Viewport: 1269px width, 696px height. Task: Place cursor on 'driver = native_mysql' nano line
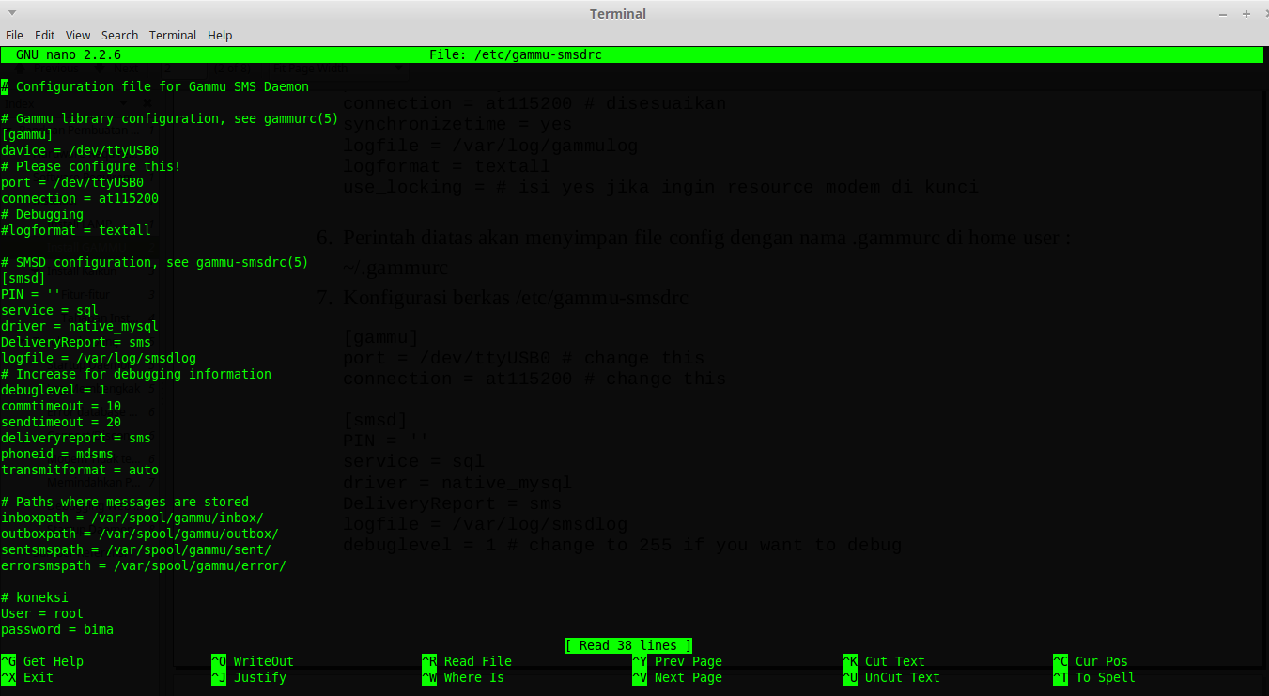coord(80,326)
